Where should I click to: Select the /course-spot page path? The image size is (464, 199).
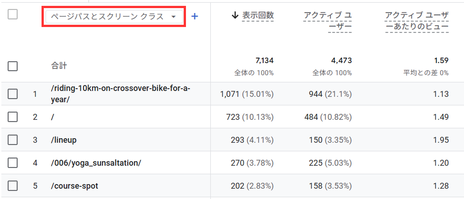[74, 185]
